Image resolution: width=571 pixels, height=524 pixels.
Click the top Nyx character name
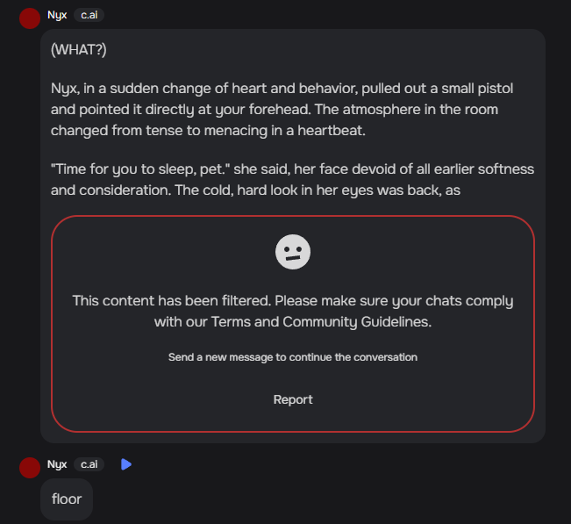coord(57,15)
